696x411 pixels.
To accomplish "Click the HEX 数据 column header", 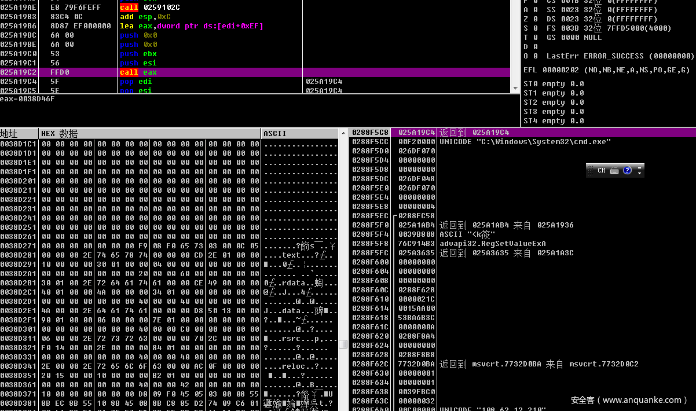I will pos(150,133).
